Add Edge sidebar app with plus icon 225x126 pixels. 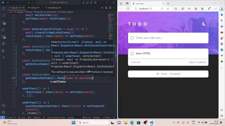coord(222,68)
